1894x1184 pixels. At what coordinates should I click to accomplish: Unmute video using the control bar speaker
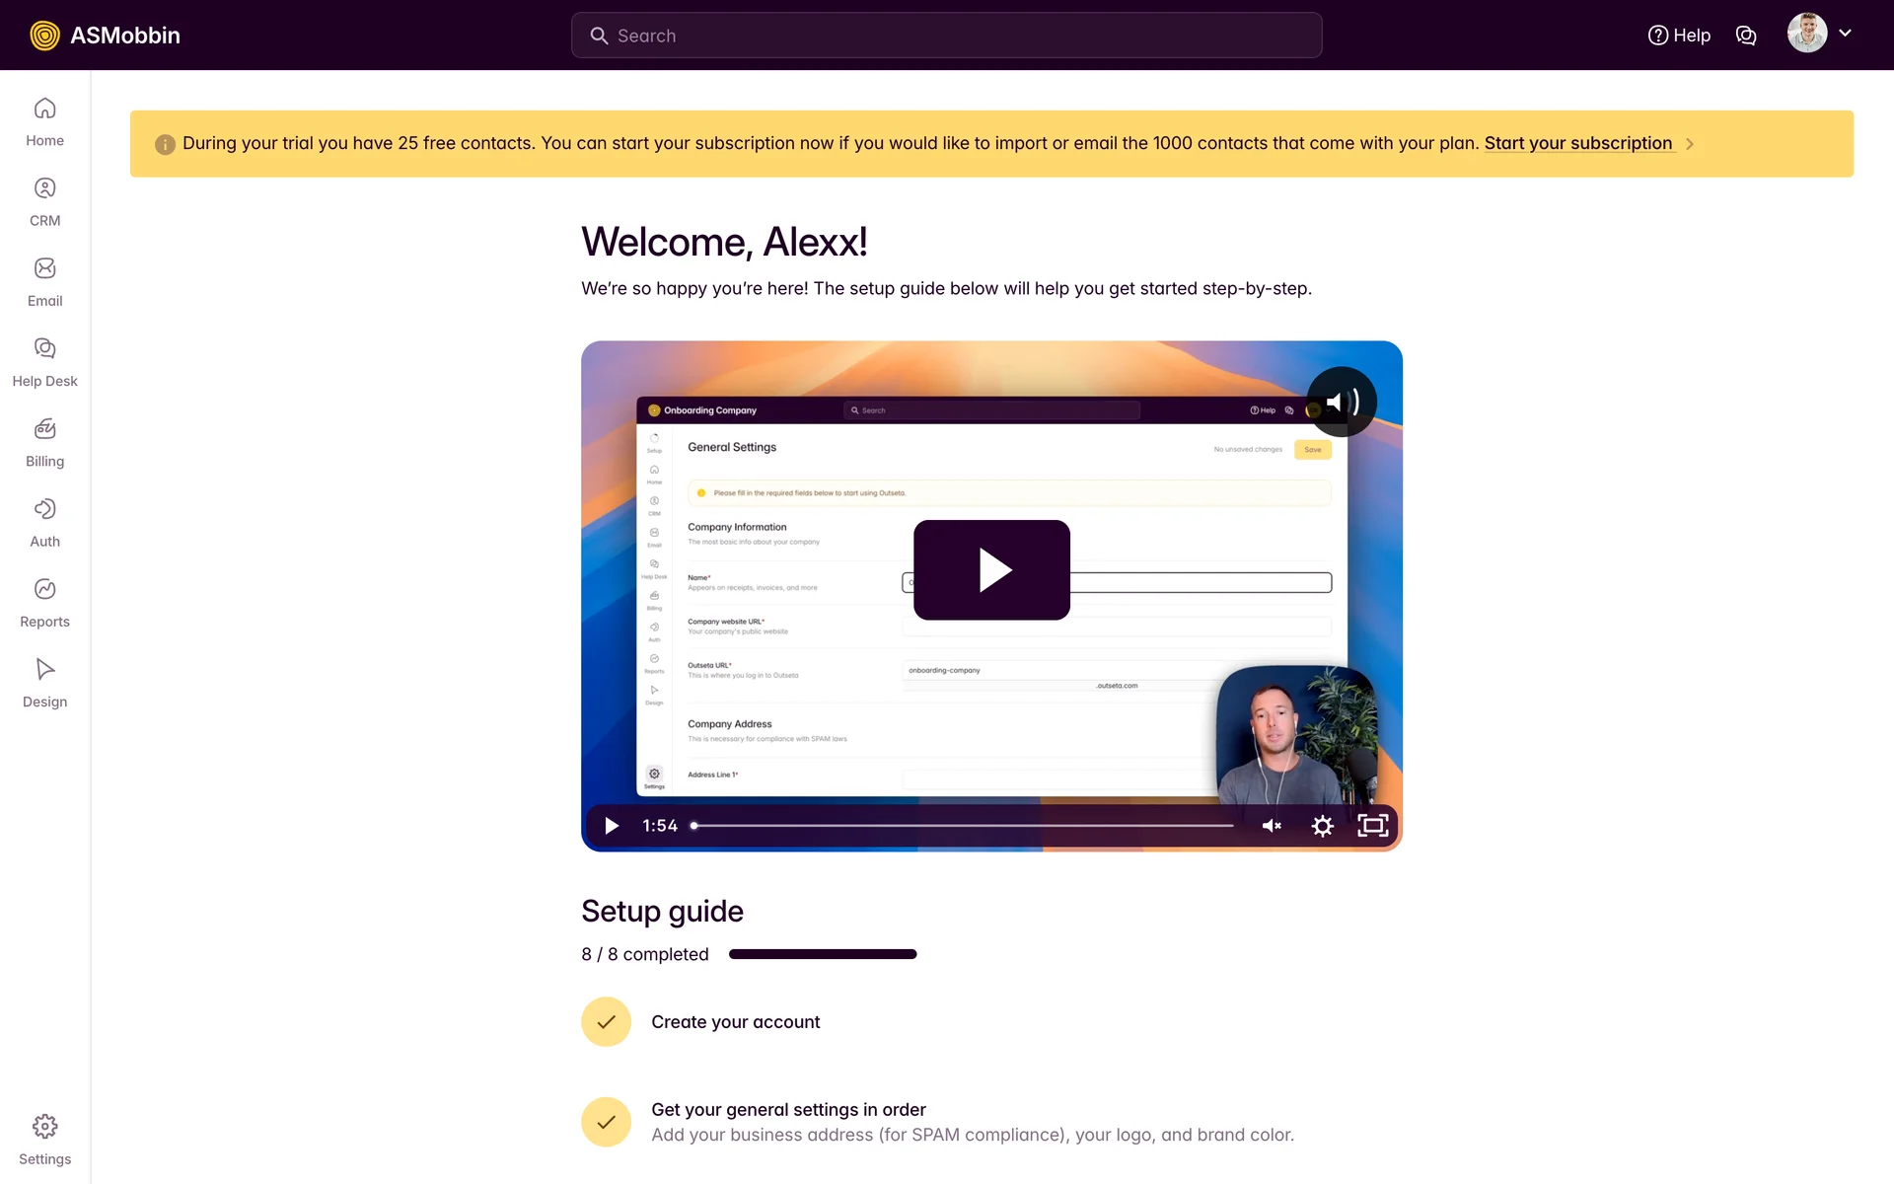(1272, 826)
